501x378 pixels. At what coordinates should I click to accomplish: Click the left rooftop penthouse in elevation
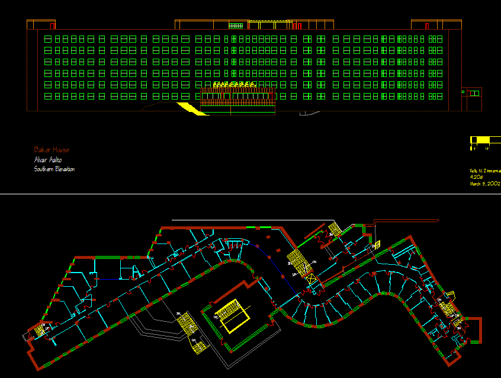pyautogui.click(x=41, y=25)
